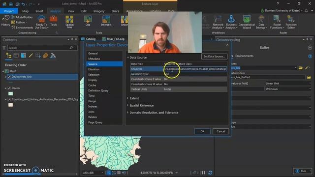The height and width of the screenshot is (177, 315).
Task: Expand Domain, Resolution, and Tolerance
Action: tap(128, 113)
